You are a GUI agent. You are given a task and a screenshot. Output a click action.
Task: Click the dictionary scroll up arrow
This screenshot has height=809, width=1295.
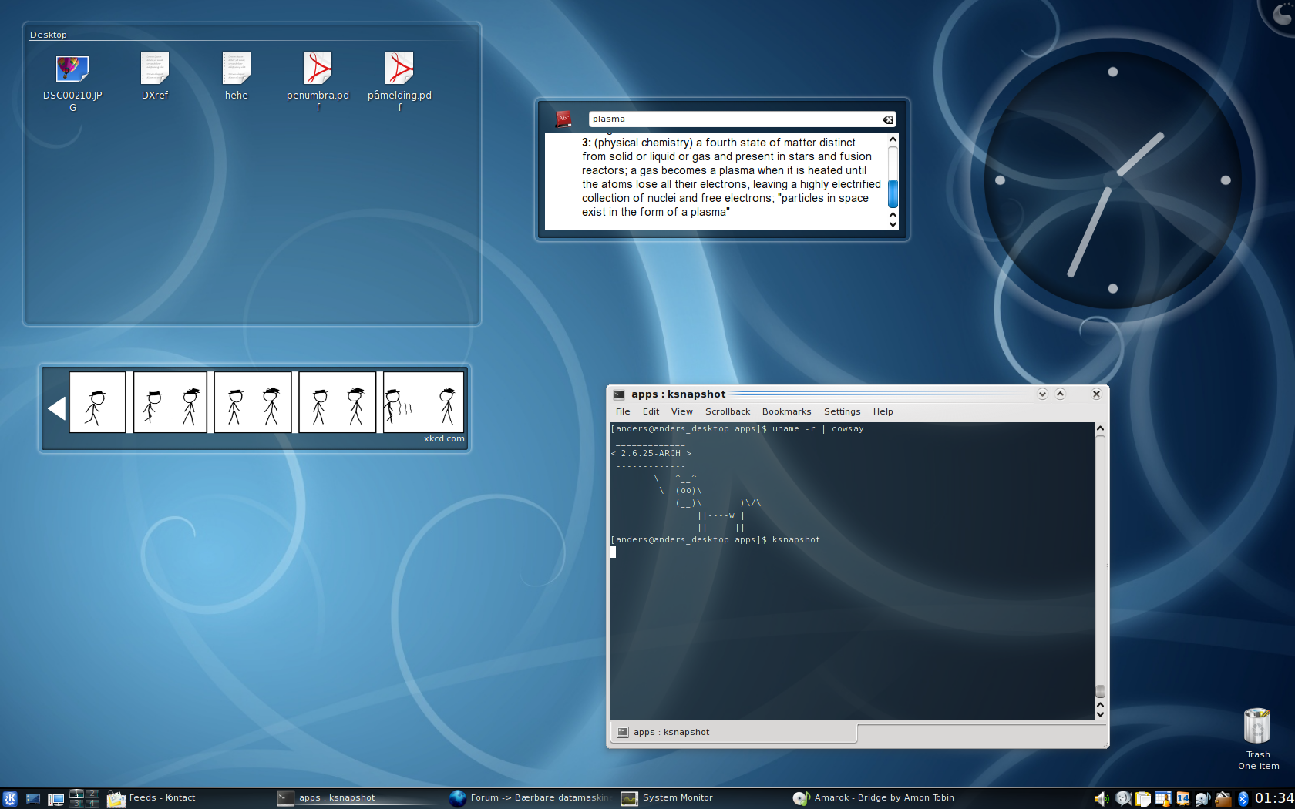click(x=893, y=139)
